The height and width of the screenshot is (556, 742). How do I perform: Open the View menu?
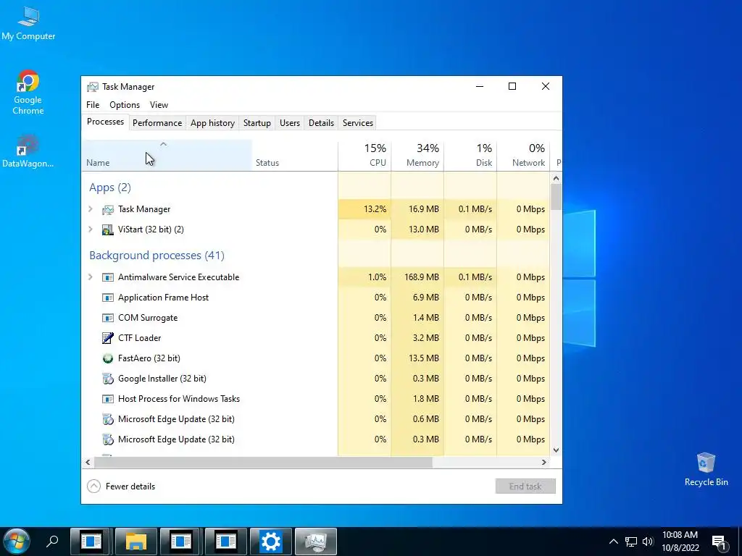coord(159,105)
